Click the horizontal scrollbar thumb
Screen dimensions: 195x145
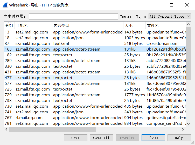pyautogui.click(x=53, y=129)
